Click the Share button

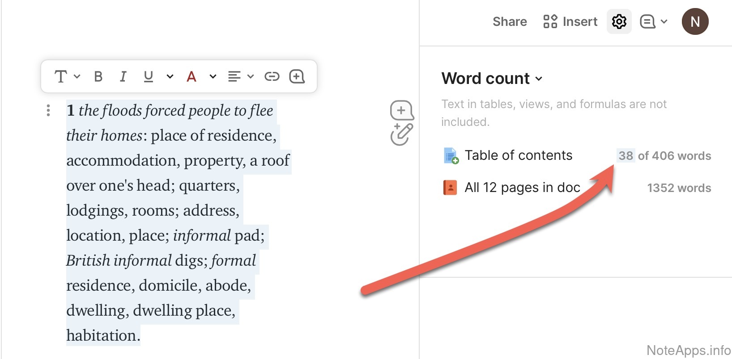tap(510, 21)
